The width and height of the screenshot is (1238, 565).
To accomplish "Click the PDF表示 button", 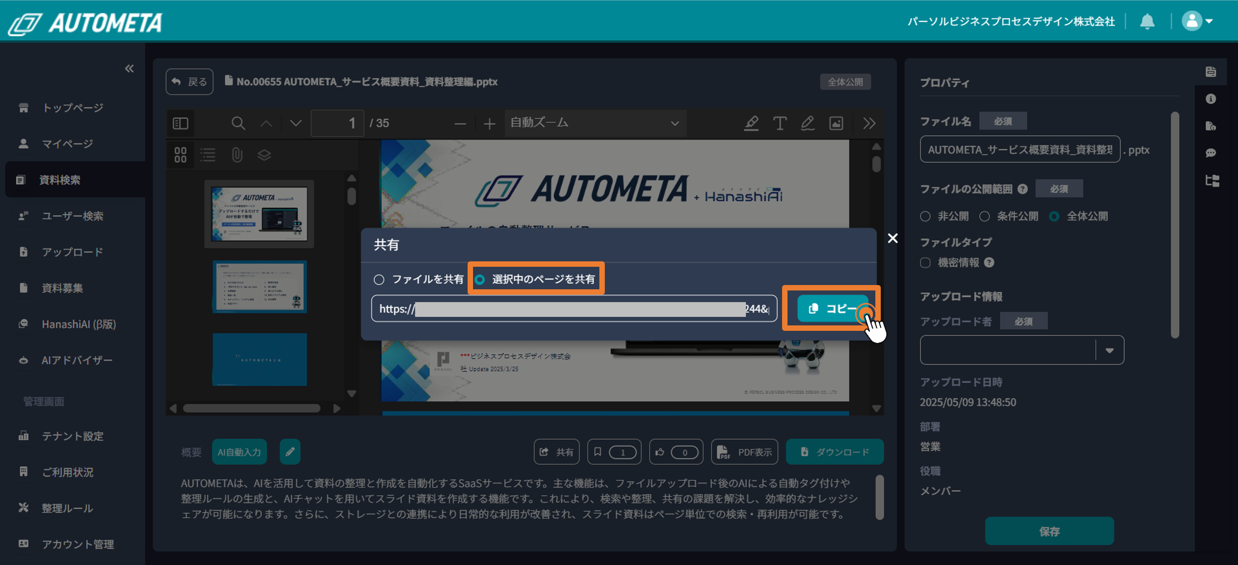I will pyautogui.click(x=744, y=452).
